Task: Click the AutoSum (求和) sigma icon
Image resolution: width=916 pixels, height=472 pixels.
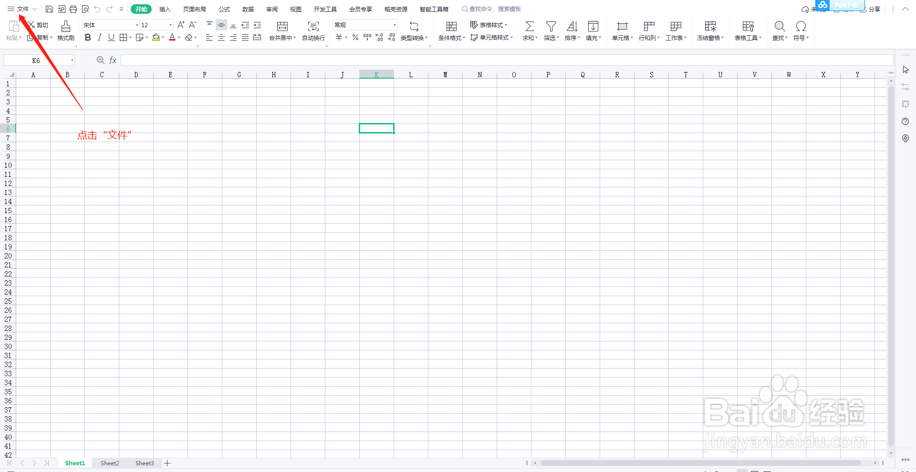Action: pos(530,26)
